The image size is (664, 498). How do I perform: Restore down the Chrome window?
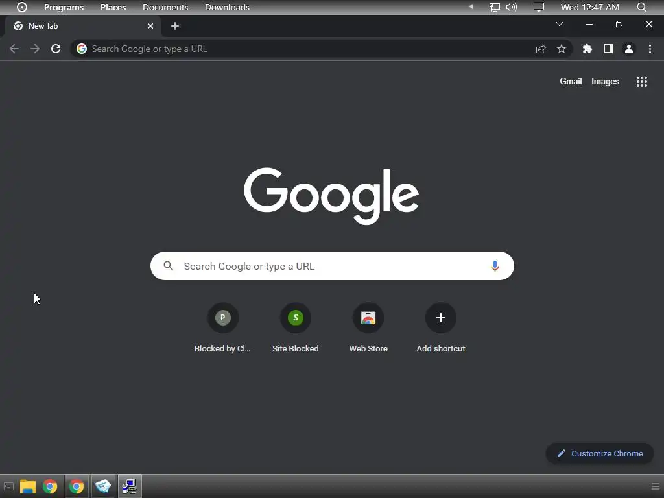(619, 24)
